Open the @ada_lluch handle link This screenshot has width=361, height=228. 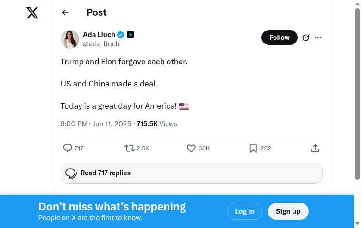[x=101, y=44]
